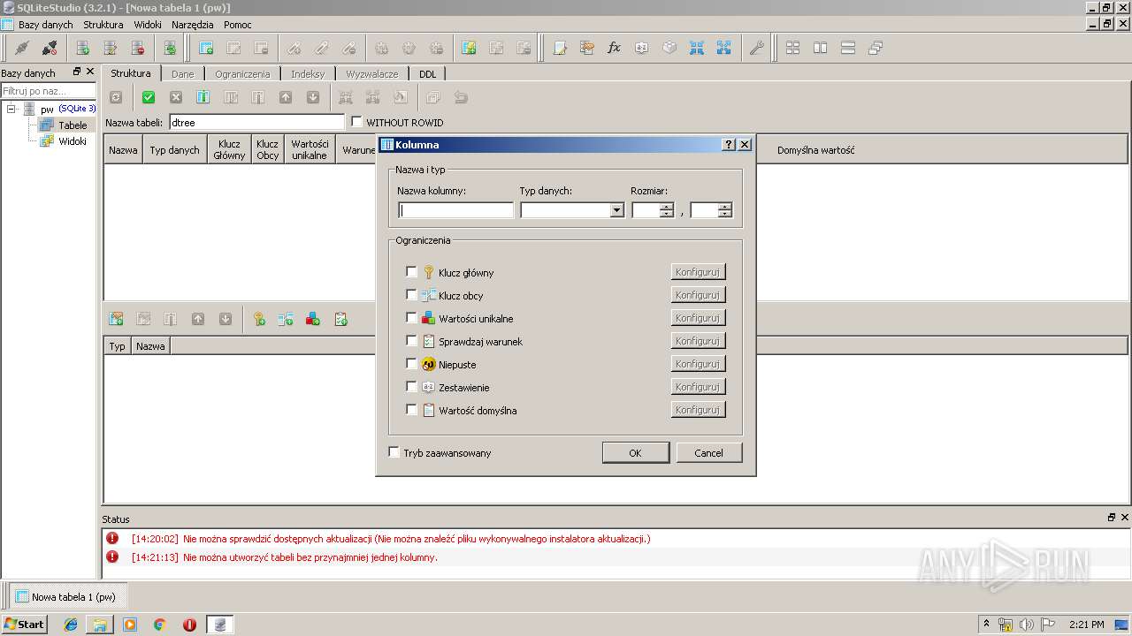The width and height of the screenshot is (1132, 636).
Task: Check the Niepuste constraint
Action: (x=411, y=364)
